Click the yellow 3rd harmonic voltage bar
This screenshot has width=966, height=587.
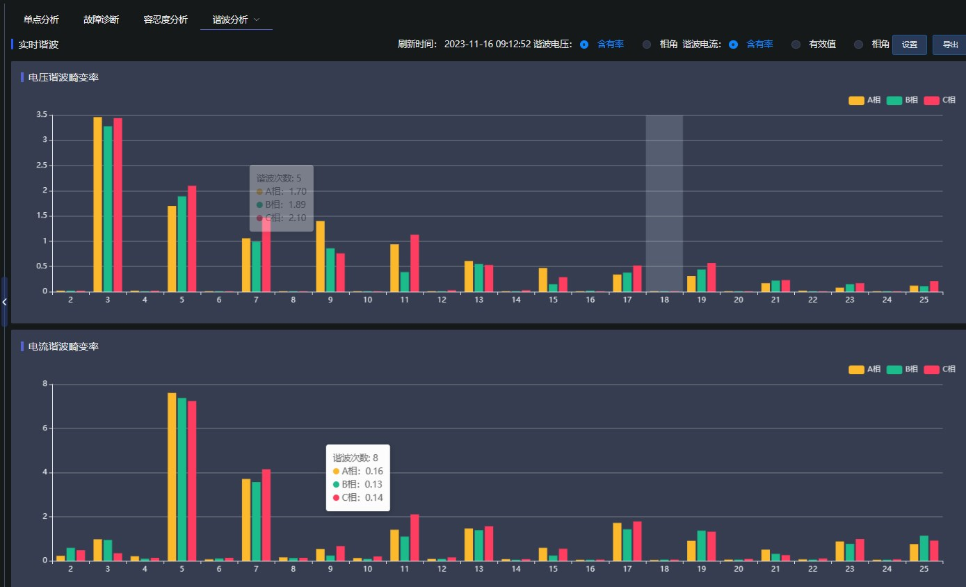pyautogui.click(x=97, y=205)
